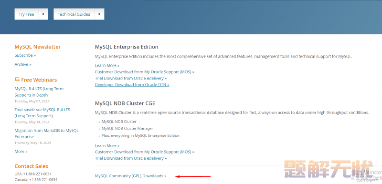Click the More webinars link

point(21,151)
